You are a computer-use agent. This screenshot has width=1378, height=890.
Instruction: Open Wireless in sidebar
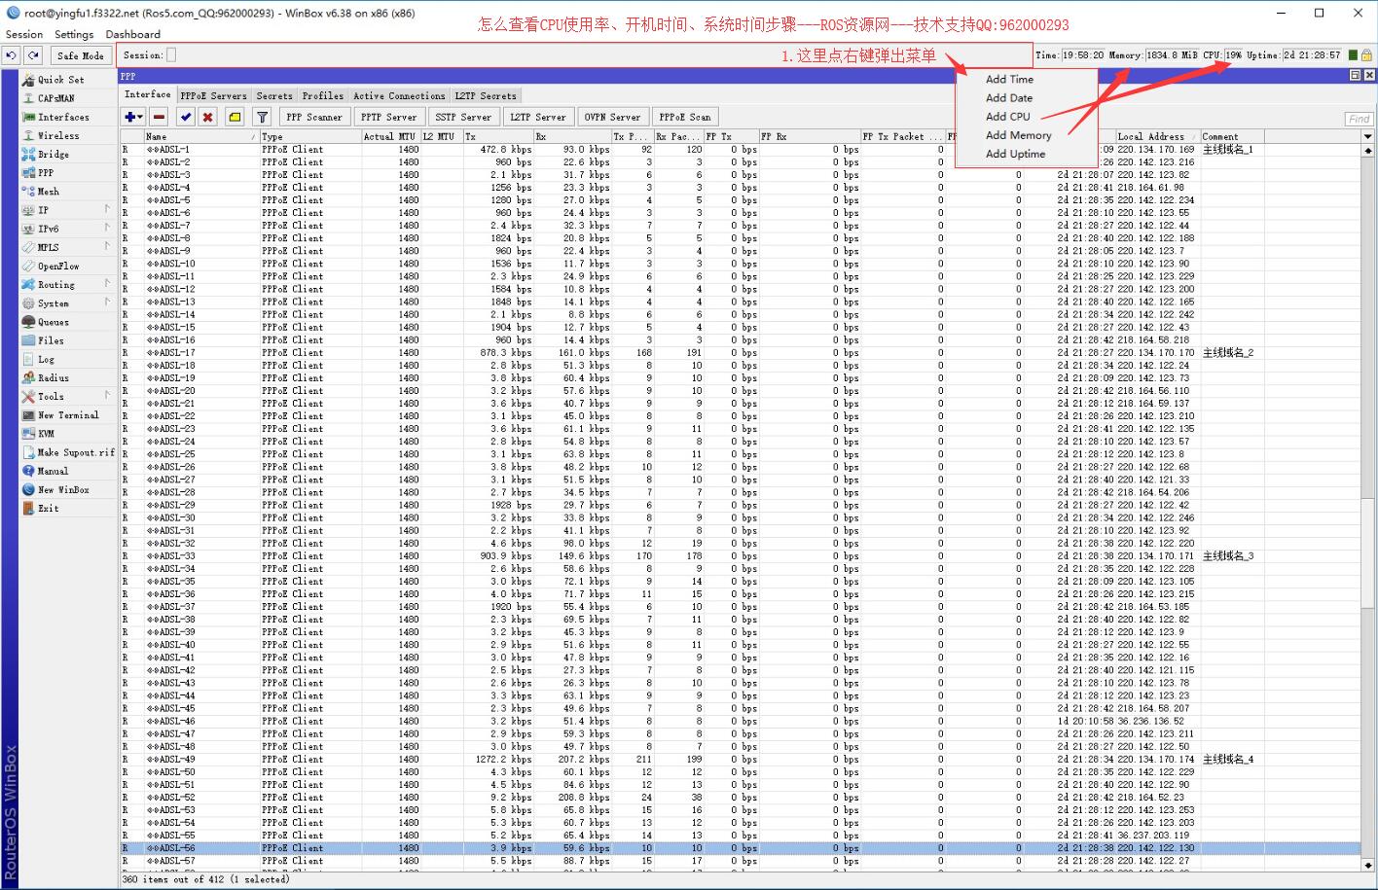click(x=58, y=136)
